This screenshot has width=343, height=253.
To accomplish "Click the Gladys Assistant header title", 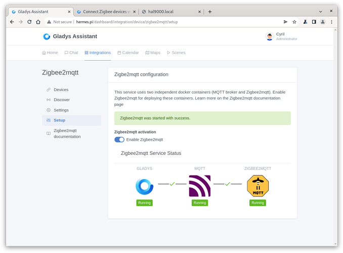I will pyautogui.click(x=75, y=36).
